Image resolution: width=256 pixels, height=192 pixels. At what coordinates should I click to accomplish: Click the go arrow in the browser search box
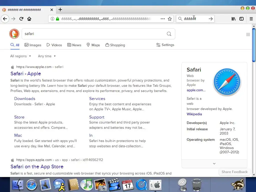pyautogui.click(x=211, y=19)
